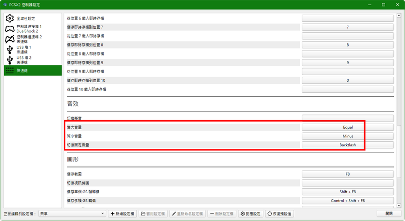The image size is (405, 221).
Task: Click the empty binding for 從位置 6 載入即時存檔
Action: (x=348, y=18)
